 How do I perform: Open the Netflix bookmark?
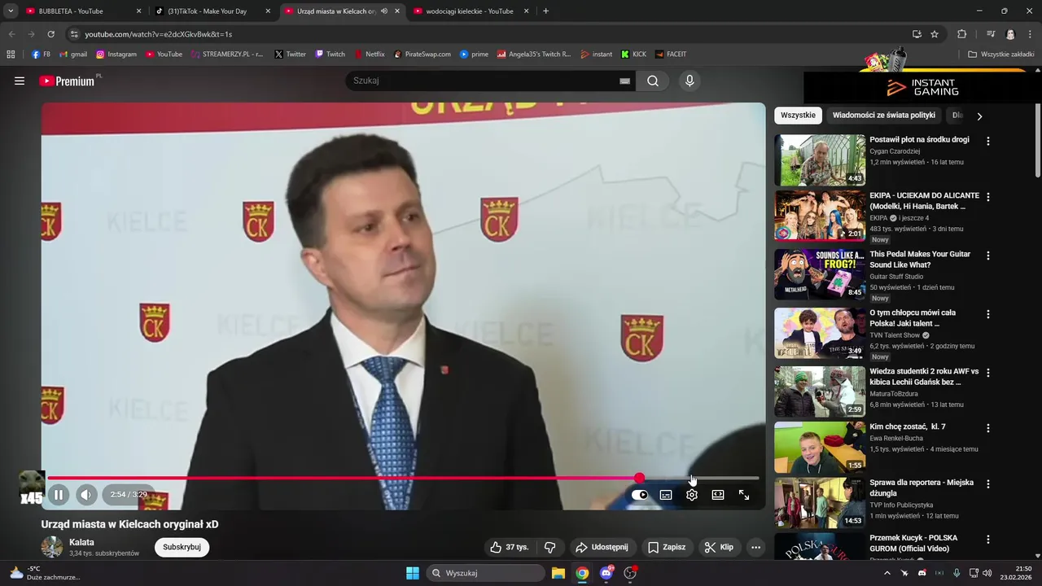369,55
